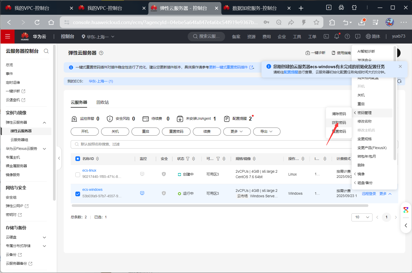Select 删除 in the more menu

pos(361,165)
